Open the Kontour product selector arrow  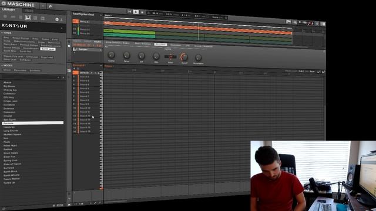[x=62, y=28]
